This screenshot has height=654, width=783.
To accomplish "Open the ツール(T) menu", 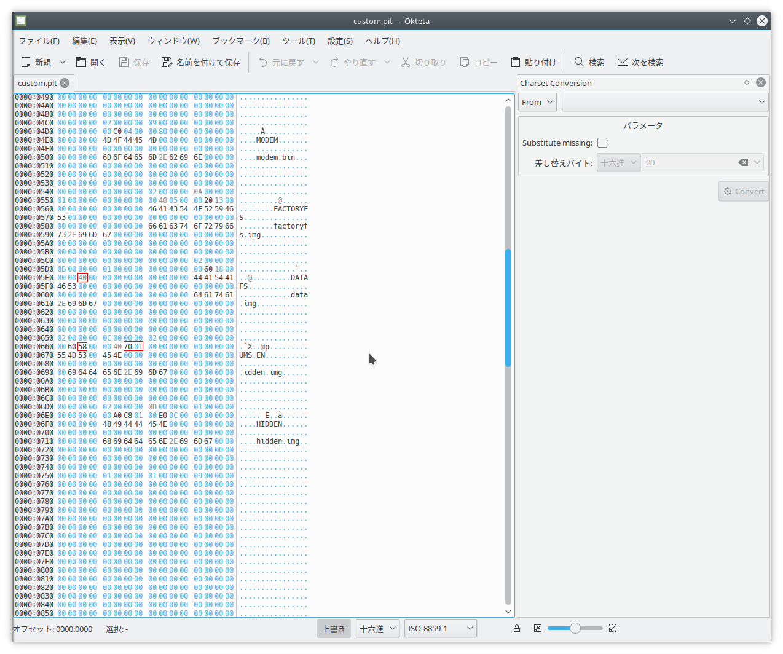I will point(299,41).
